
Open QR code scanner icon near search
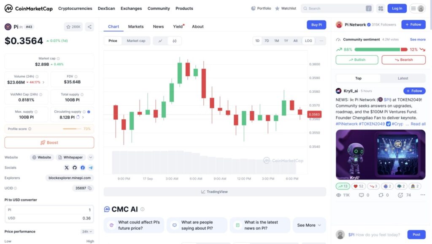[x=381, y=8]
